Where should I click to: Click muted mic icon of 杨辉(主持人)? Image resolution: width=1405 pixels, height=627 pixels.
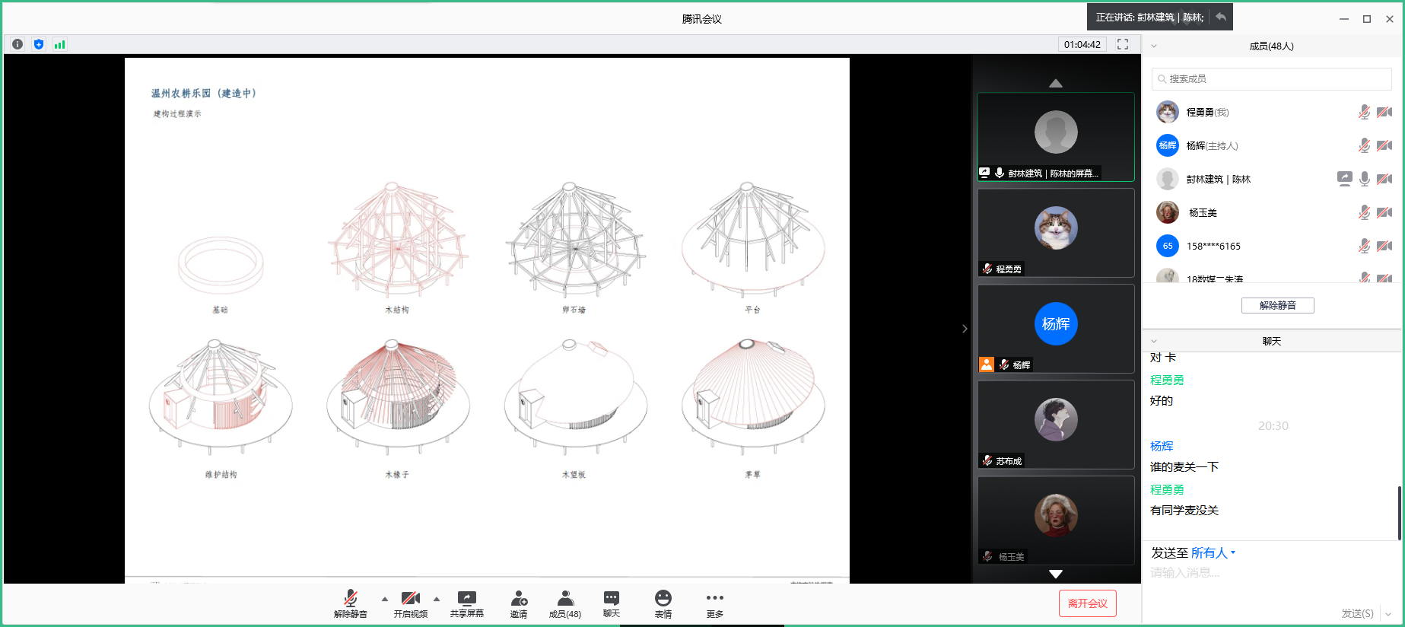[1365, 145]
